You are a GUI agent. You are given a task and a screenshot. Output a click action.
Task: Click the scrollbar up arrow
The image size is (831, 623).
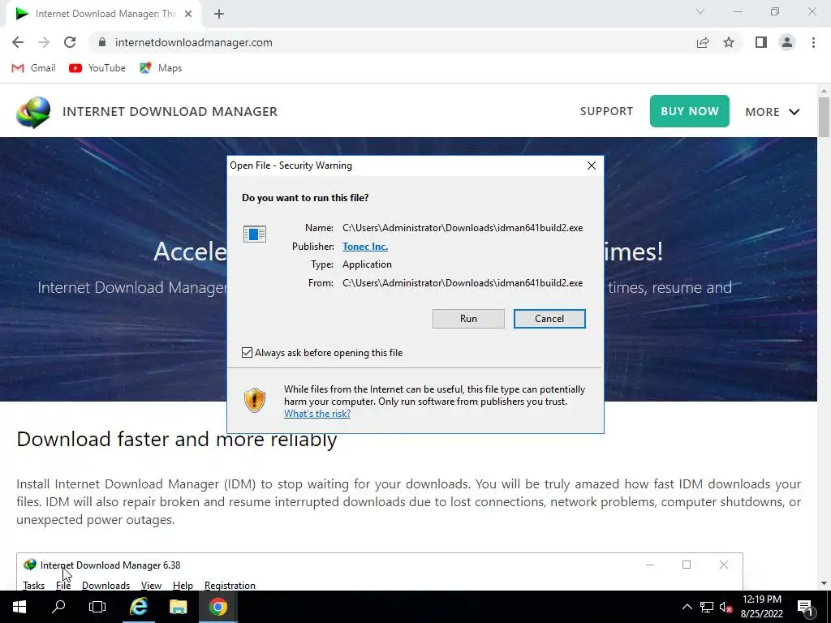(x=824, y=91)
